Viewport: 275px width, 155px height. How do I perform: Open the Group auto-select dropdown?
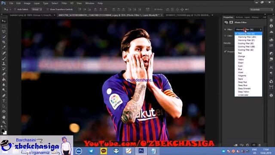(37, 9)
